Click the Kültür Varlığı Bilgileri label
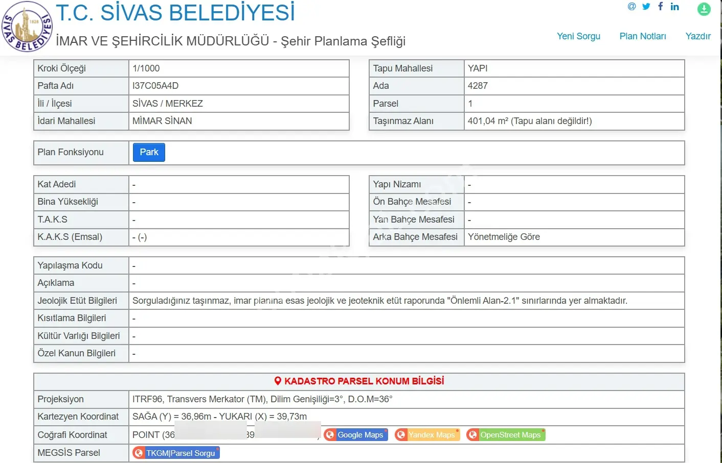The image size is (722, 463). click(x=79, y=336)
